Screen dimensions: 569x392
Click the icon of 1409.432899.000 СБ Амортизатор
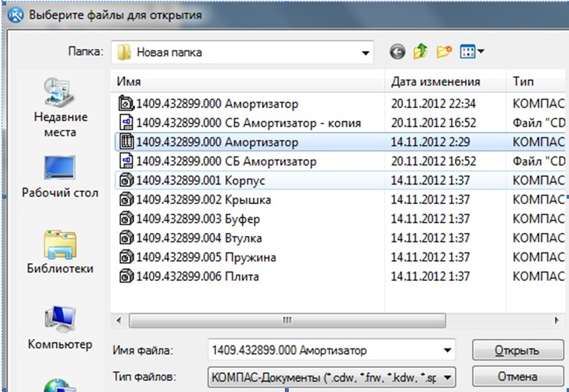[127, 161]
